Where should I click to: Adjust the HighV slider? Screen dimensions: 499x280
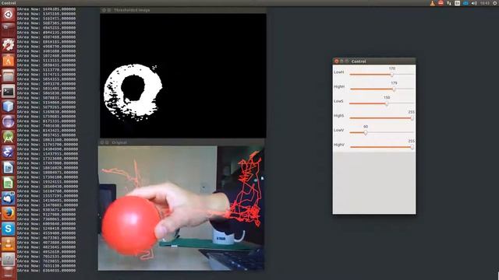pos(381,147)
